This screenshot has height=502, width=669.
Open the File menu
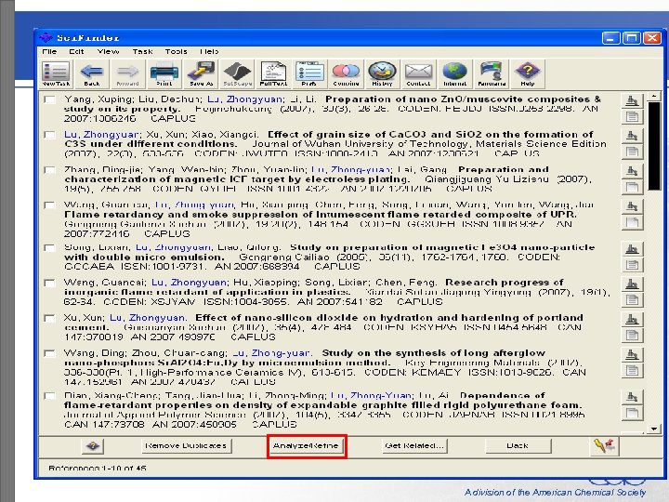point(49,52)
